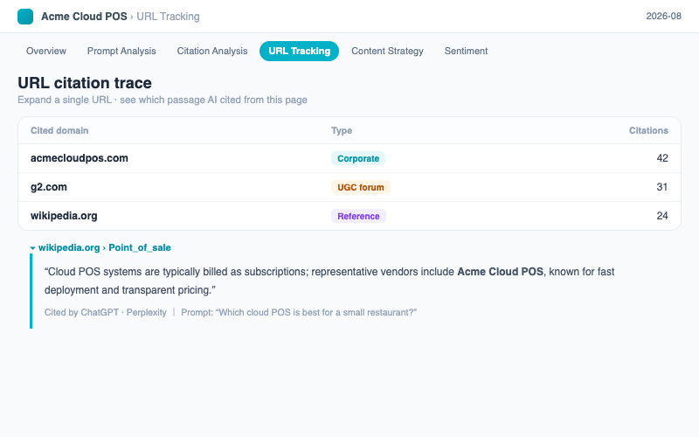Expand the g2.com domain row
This screenshot has width=699, height=437.
[349, 187]
